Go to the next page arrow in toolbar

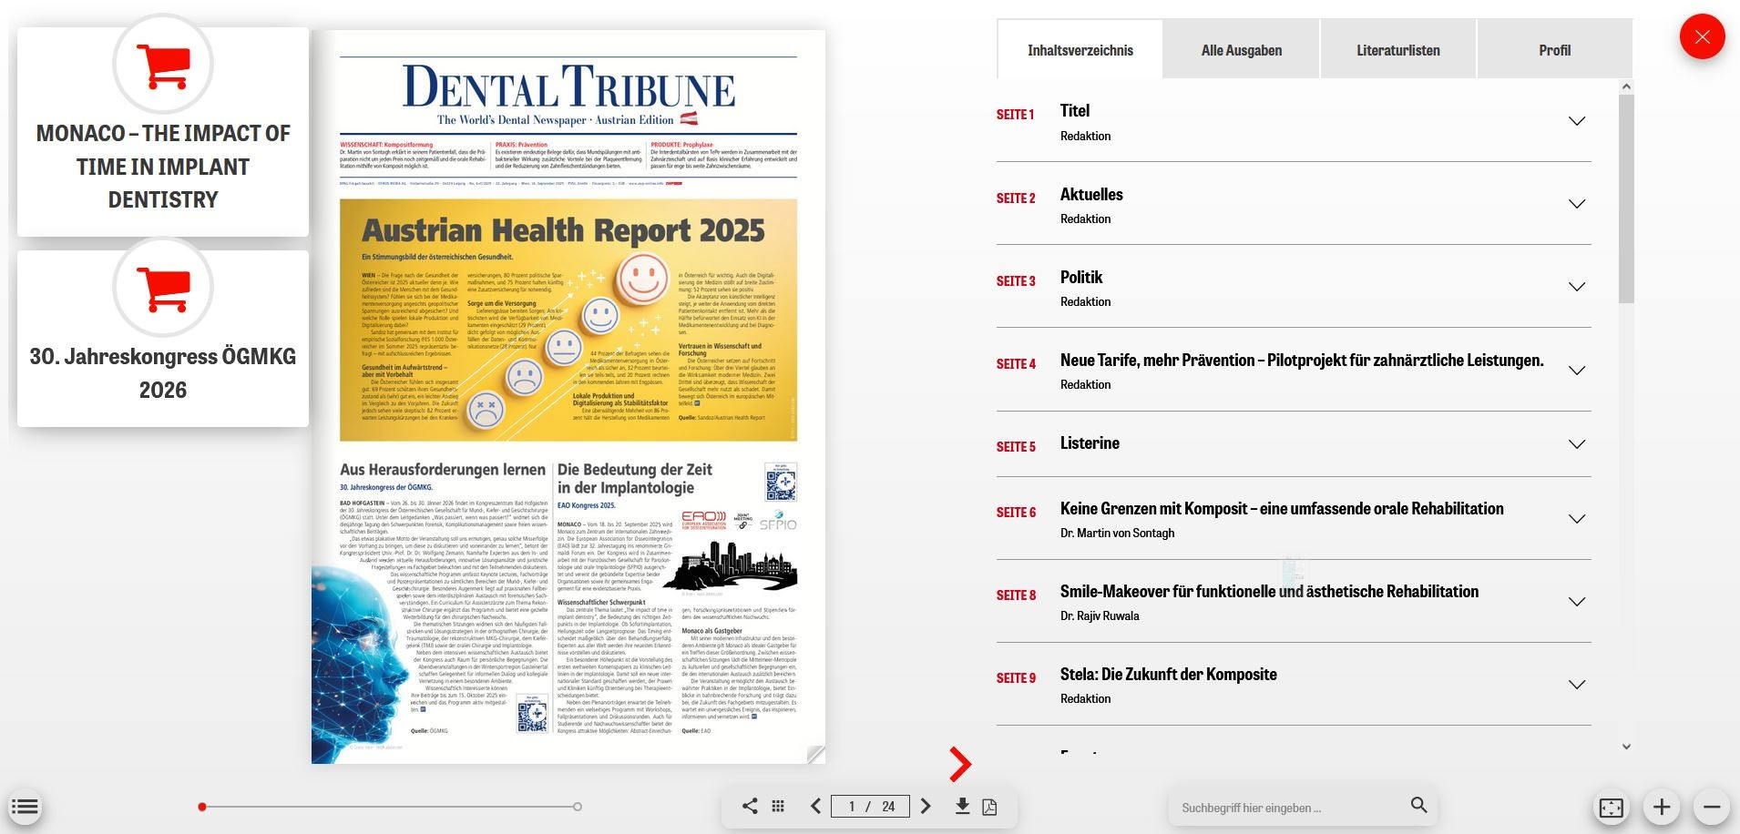926,806
